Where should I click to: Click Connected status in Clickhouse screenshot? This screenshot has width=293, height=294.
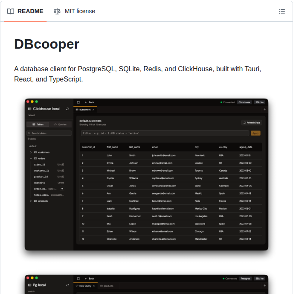[228, 102]
